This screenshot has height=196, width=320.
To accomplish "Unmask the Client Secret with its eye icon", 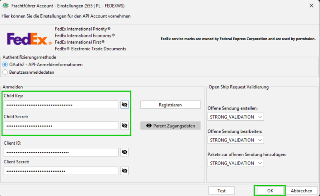I will [x=124, y=171].
